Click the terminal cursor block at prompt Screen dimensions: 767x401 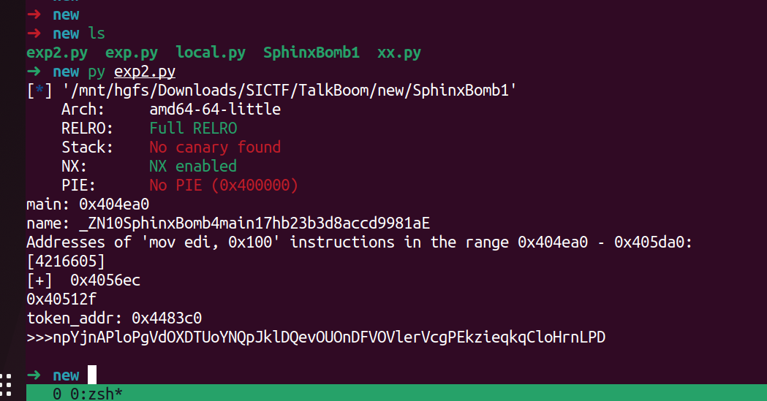[92, 375]
